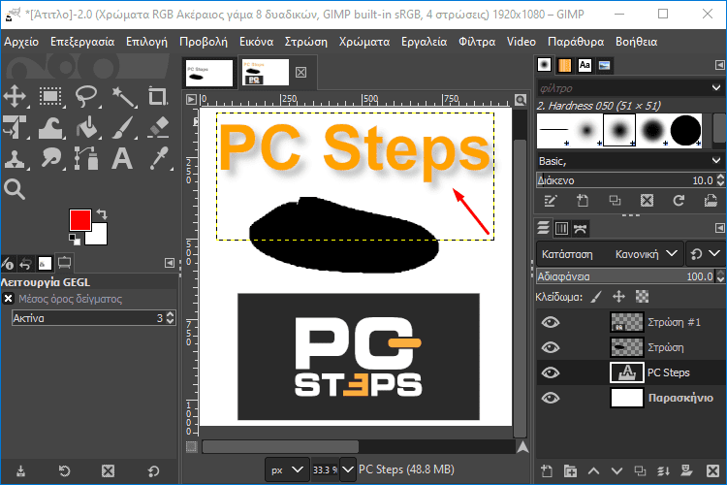Click the white background color swatch
The image size is (727, 485).
99,237
